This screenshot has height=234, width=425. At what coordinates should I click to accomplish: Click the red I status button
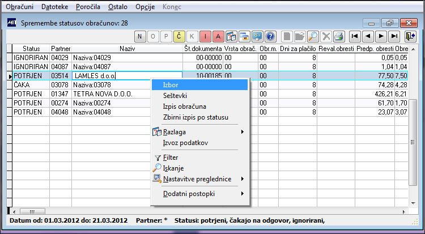click(x=205, y=36)
